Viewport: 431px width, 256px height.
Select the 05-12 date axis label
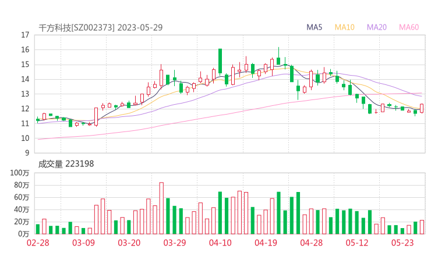tap(357, 243)
